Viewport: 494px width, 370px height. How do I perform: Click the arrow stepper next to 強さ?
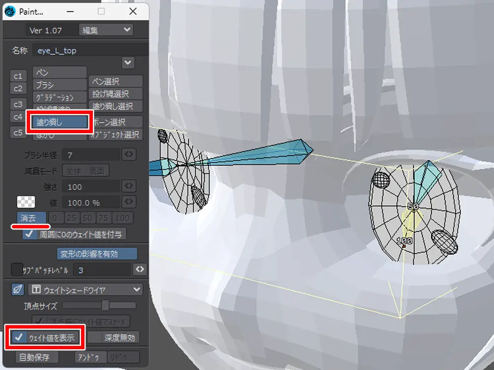pyautogui.click(x=128, y=186)
